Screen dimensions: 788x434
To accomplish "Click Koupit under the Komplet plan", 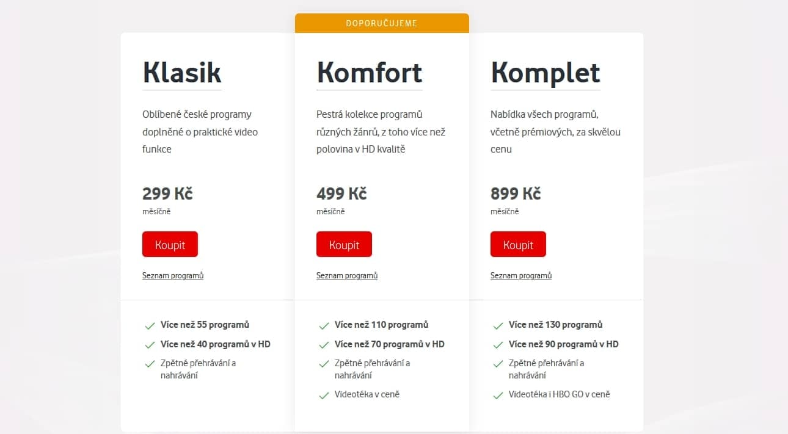I will pyautogui.click(x=518, y=244).
